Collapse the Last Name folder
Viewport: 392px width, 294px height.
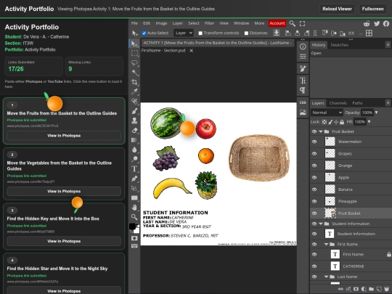tap(326, 277)
